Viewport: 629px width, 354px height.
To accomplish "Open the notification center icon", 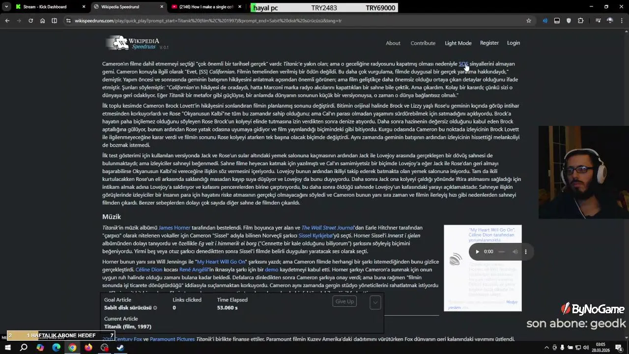I will (618, 348).
